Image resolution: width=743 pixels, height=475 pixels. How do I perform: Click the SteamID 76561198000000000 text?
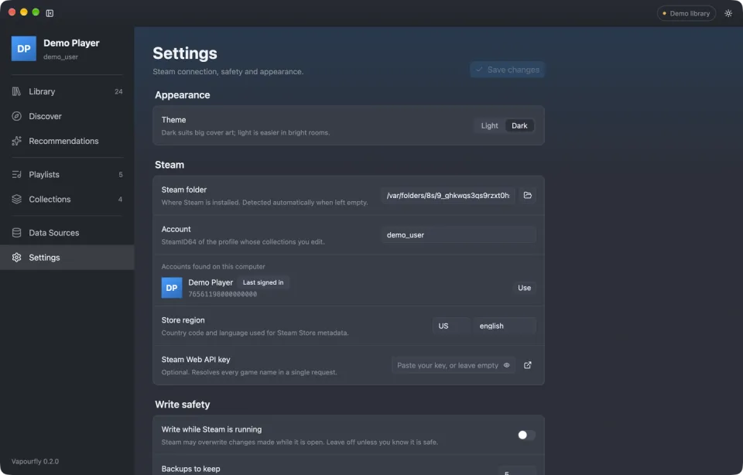223,294
